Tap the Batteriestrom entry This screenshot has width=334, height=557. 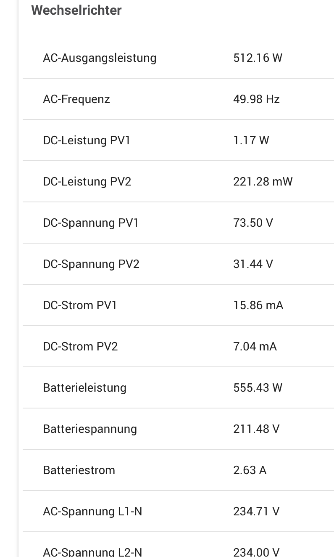[178, 470]
